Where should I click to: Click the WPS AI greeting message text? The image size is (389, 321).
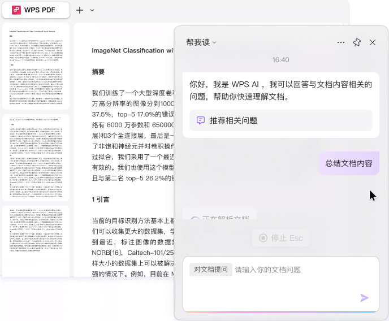(x=281, y=90)
